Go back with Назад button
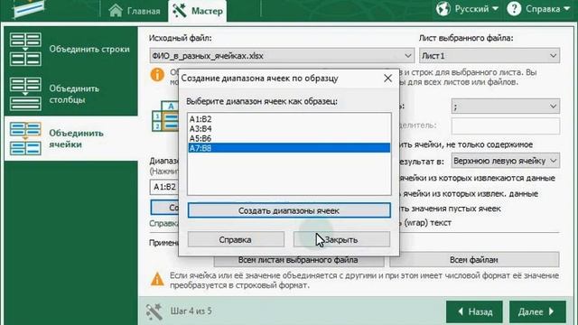Screen dimensions: 578x325 pyautogui.click(x=474, y=311)
